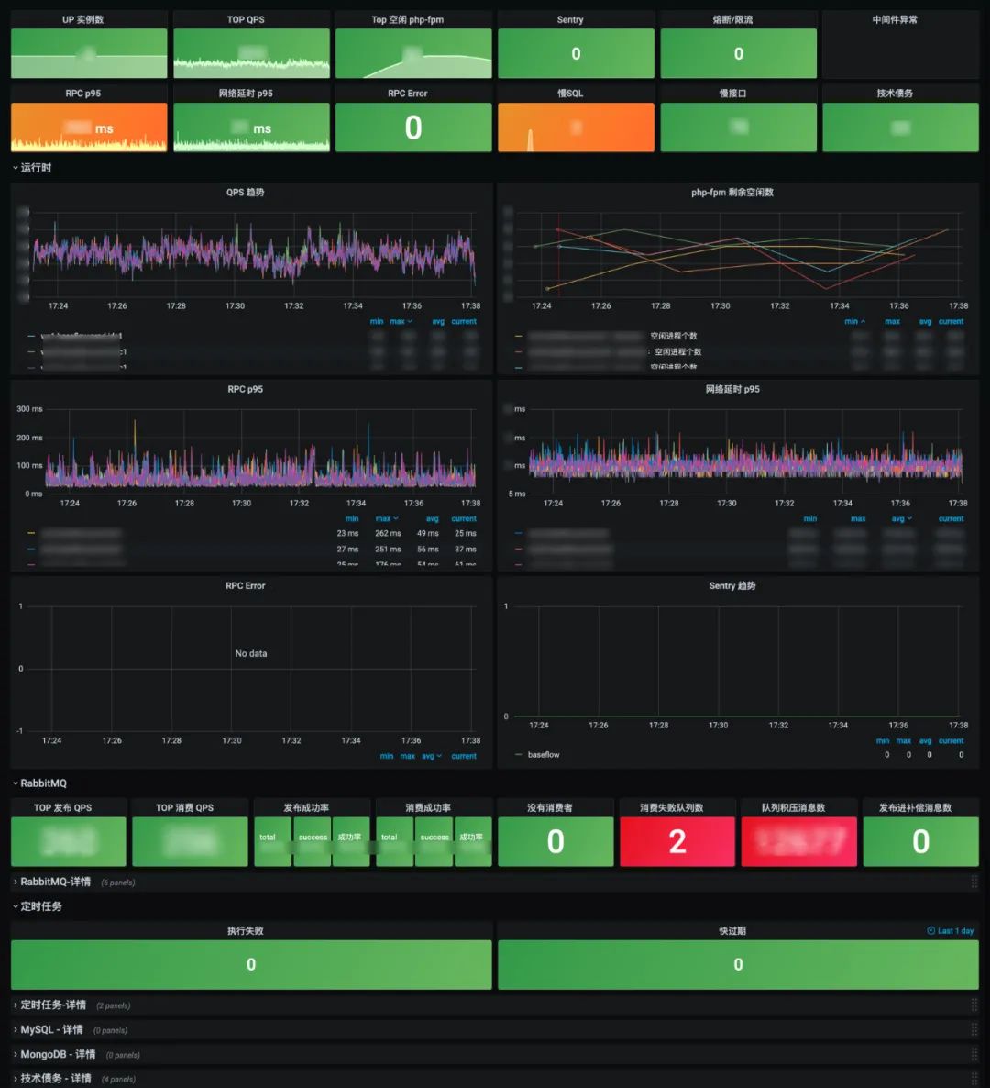Click the success gauge in 消费成功率
Image resolution: width=990 pixels, height=1088 pixels.
[x=434, y=841]
